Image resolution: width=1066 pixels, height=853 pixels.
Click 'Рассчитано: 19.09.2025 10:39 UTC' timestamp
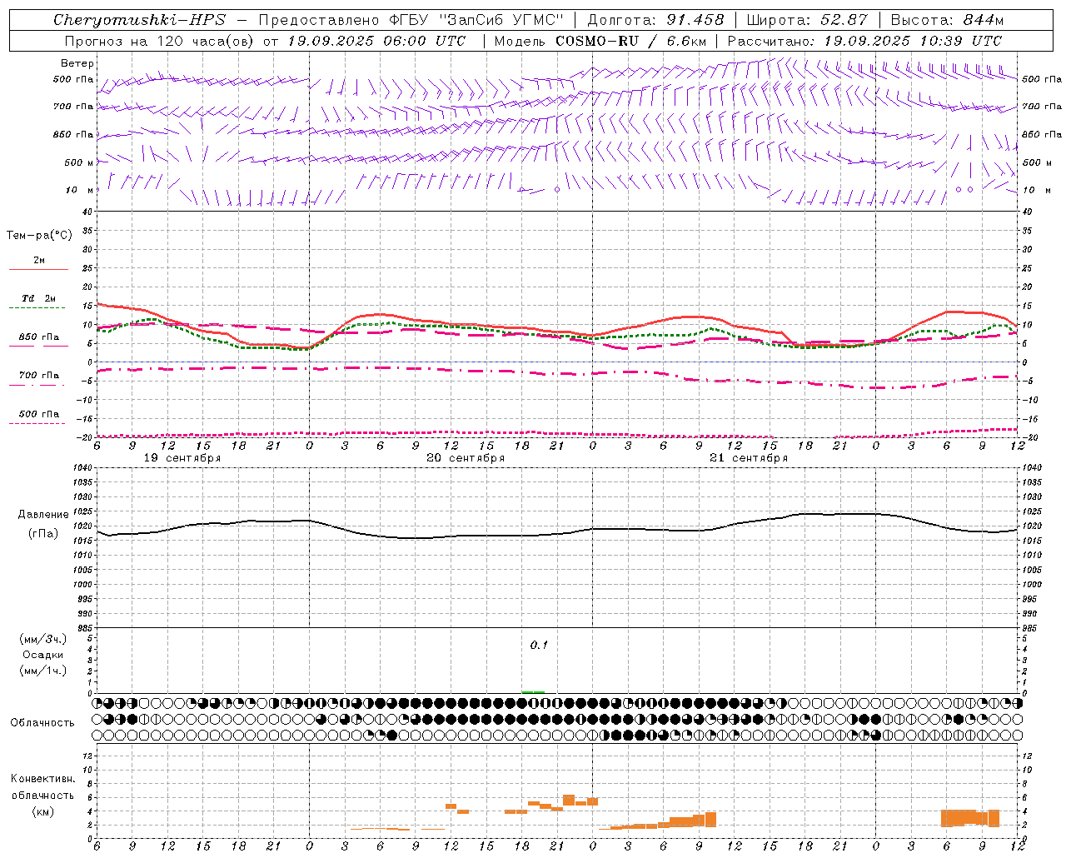pos(864,41)
